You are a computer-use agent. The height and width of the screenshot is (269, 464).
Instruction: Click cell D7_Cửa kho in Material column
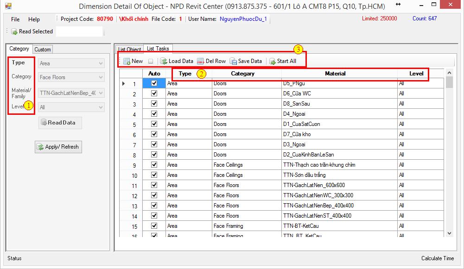coord(339,134)
